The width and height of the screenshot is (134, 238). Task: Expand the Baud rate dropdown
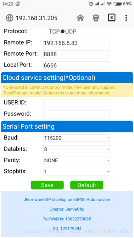[76, 138]
